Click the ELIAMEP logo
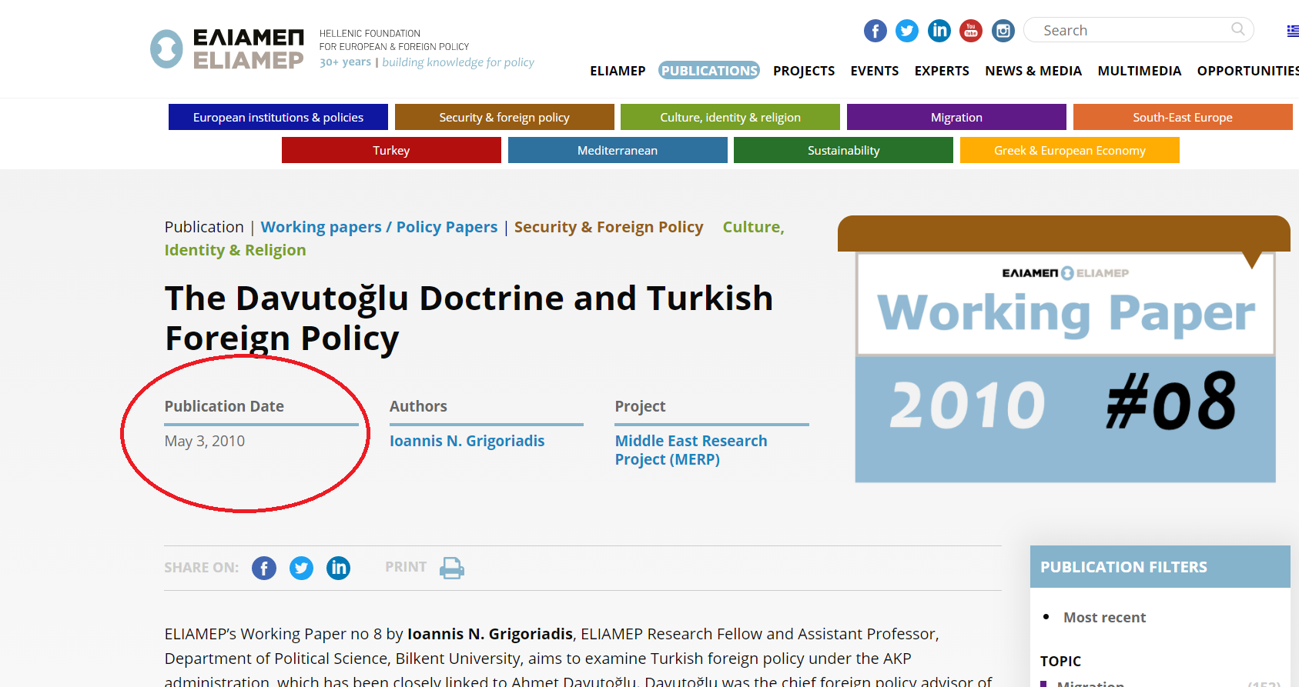The height and width of the screenshot is (687, 1299). [x=228, y=49]
